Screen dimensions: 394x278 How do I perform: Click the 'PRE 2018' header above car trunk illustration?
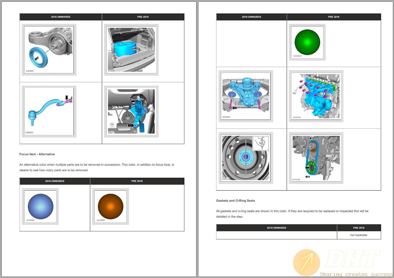point(143,17)
